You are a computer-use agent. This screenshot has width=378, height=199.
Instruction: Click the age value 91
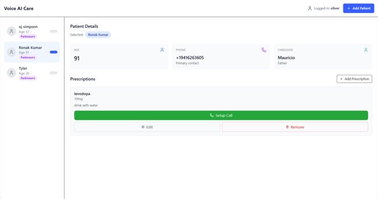pyautogui.click(x=76, y=58)
